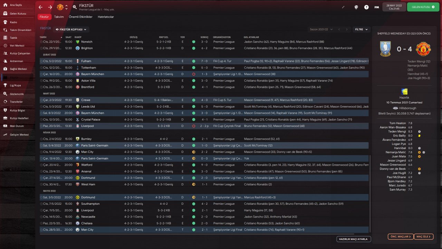The image size is (442, 249).
Task: Switch to the Fikstür tab
Action: (44, 17)
